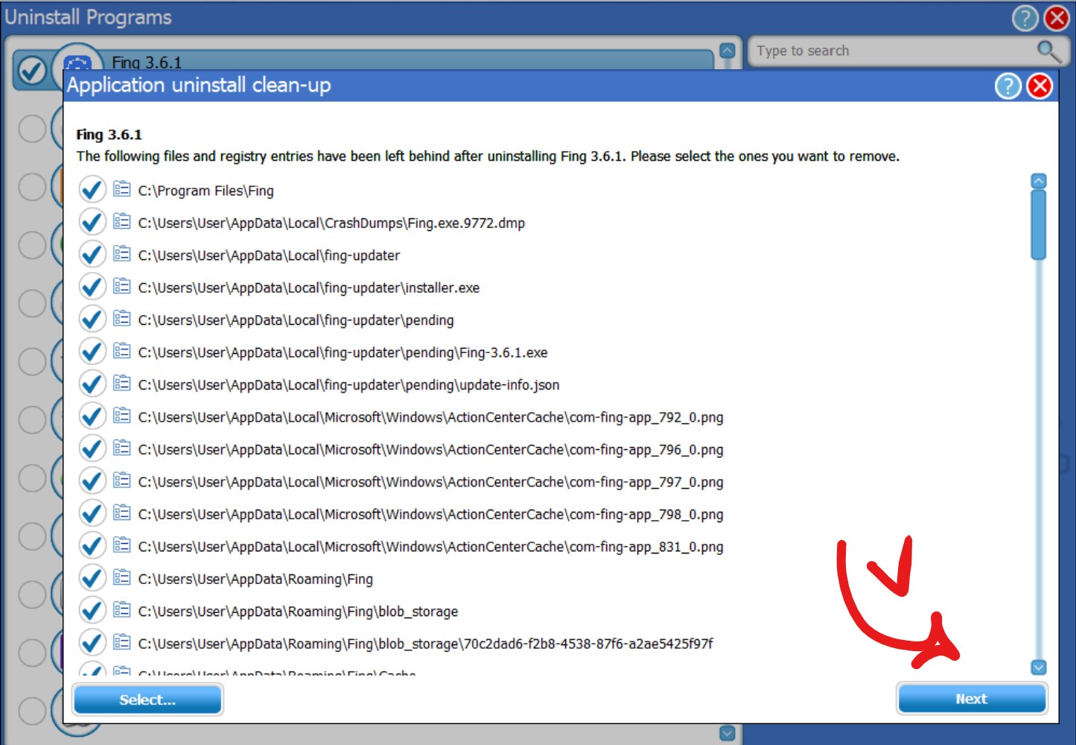Toggle checkbox for com-fing-app_797_0.png
The width and height of the screenshot is (1076, 745).
coord(92,481)
